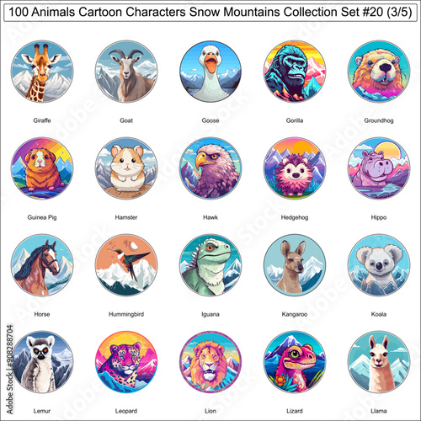Choose the Lemur icon
This screenshot has height=421, width=421.
point(42,362)
